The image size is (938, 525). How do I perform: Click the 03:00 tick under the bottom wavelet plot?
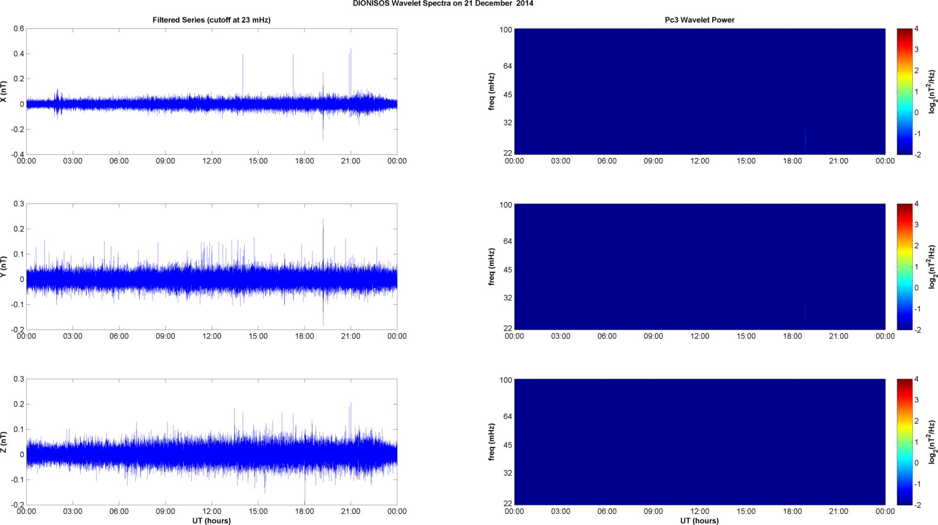tap(560, 511)
